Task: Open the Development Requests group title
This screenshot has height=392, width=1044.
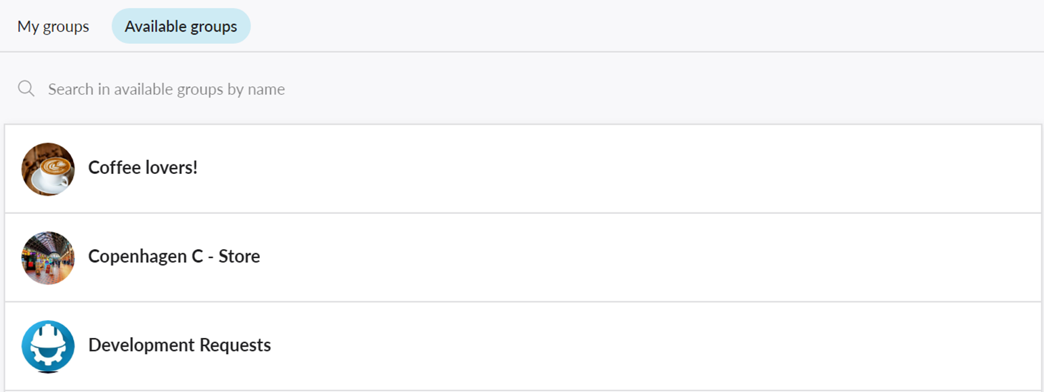Action: click(x=179, y=345)
